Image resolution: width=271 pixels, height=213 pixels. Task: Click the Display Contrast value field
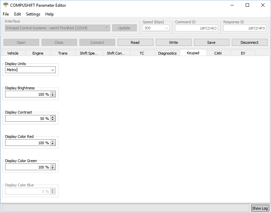(27, 119)
